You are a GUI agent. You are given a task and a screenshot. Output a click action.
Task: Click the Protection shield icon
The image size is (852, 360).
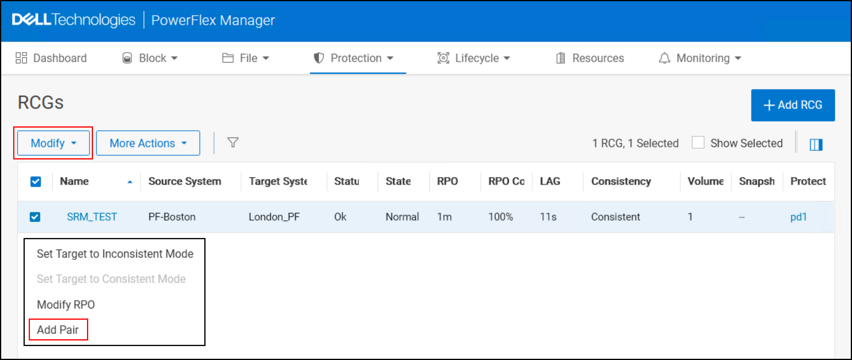pos(318,58)
